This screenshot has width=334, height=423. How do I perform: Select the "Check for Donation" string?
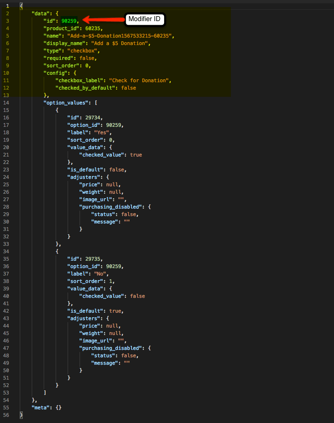pyautogui.click(x=139, y=81)
